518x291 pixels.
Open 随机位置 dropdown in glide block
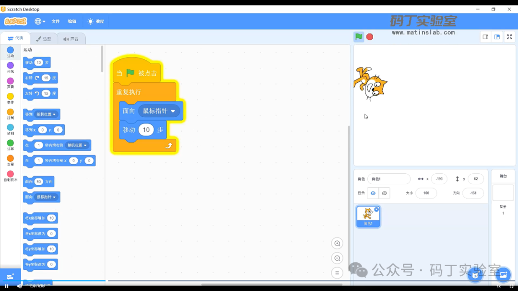pos(77,145)
